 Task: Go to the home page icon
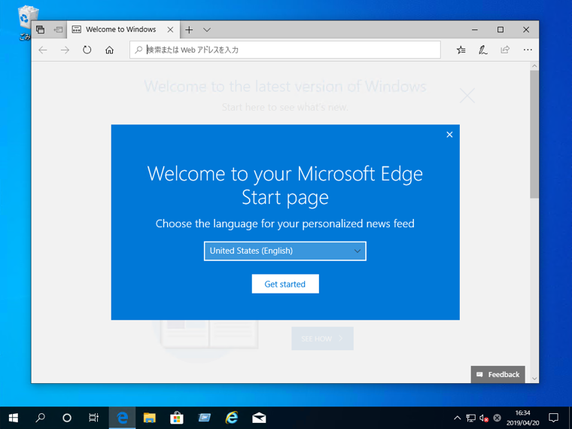109,50
